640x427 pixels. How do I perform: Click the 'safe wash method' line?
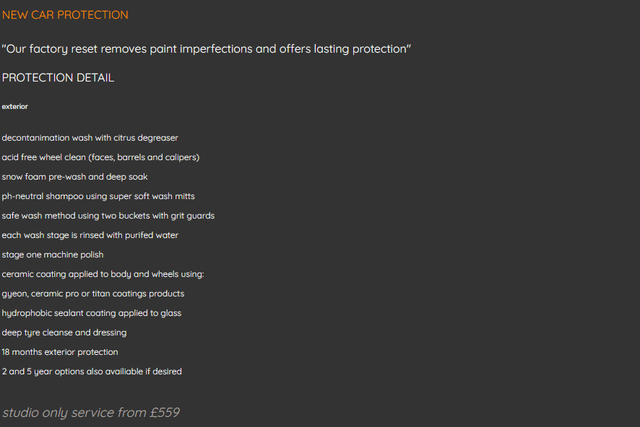[x=108, y=216]
